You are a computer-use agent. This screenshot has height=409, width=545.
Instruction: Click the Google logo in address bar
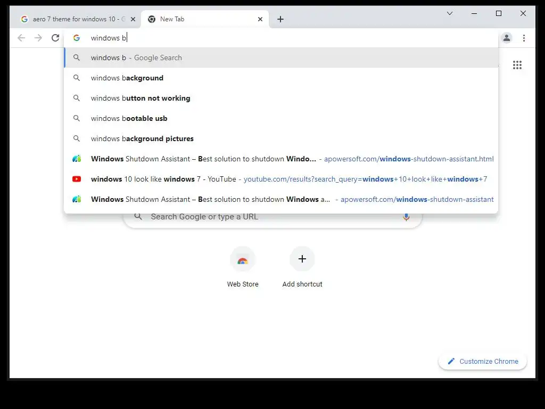(77, 38)
